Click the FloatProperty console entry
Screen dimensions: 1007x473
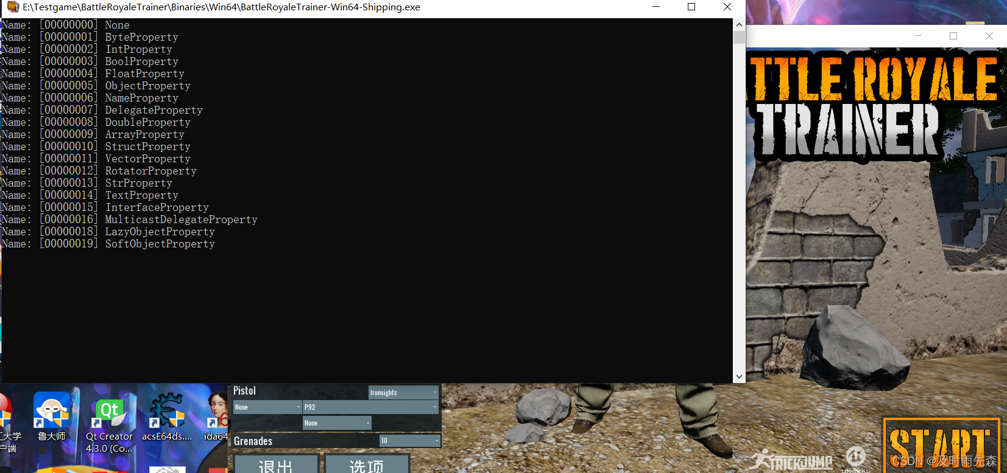93,74
